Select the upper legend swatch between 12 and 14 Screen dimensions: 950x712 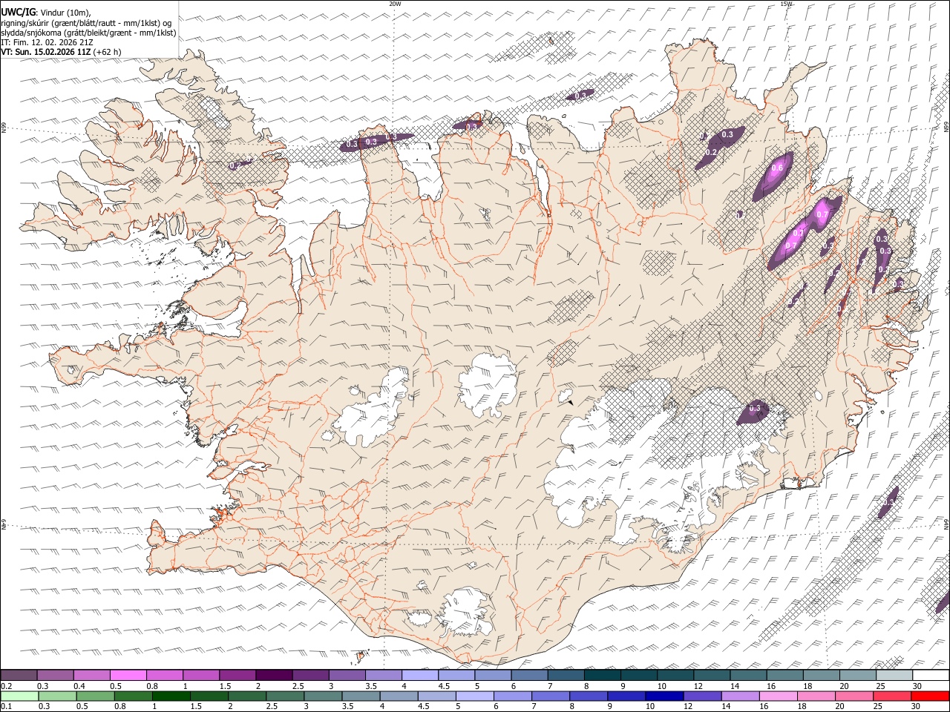click(712, 676)
